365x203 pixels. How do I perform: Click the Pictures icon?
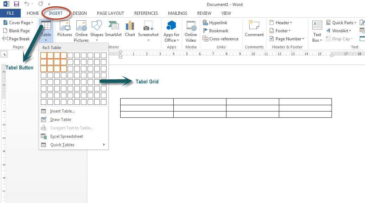point(65,26)
